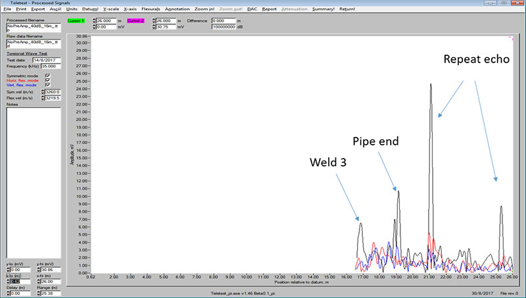Open the Flexurals menu

(151, 9)
